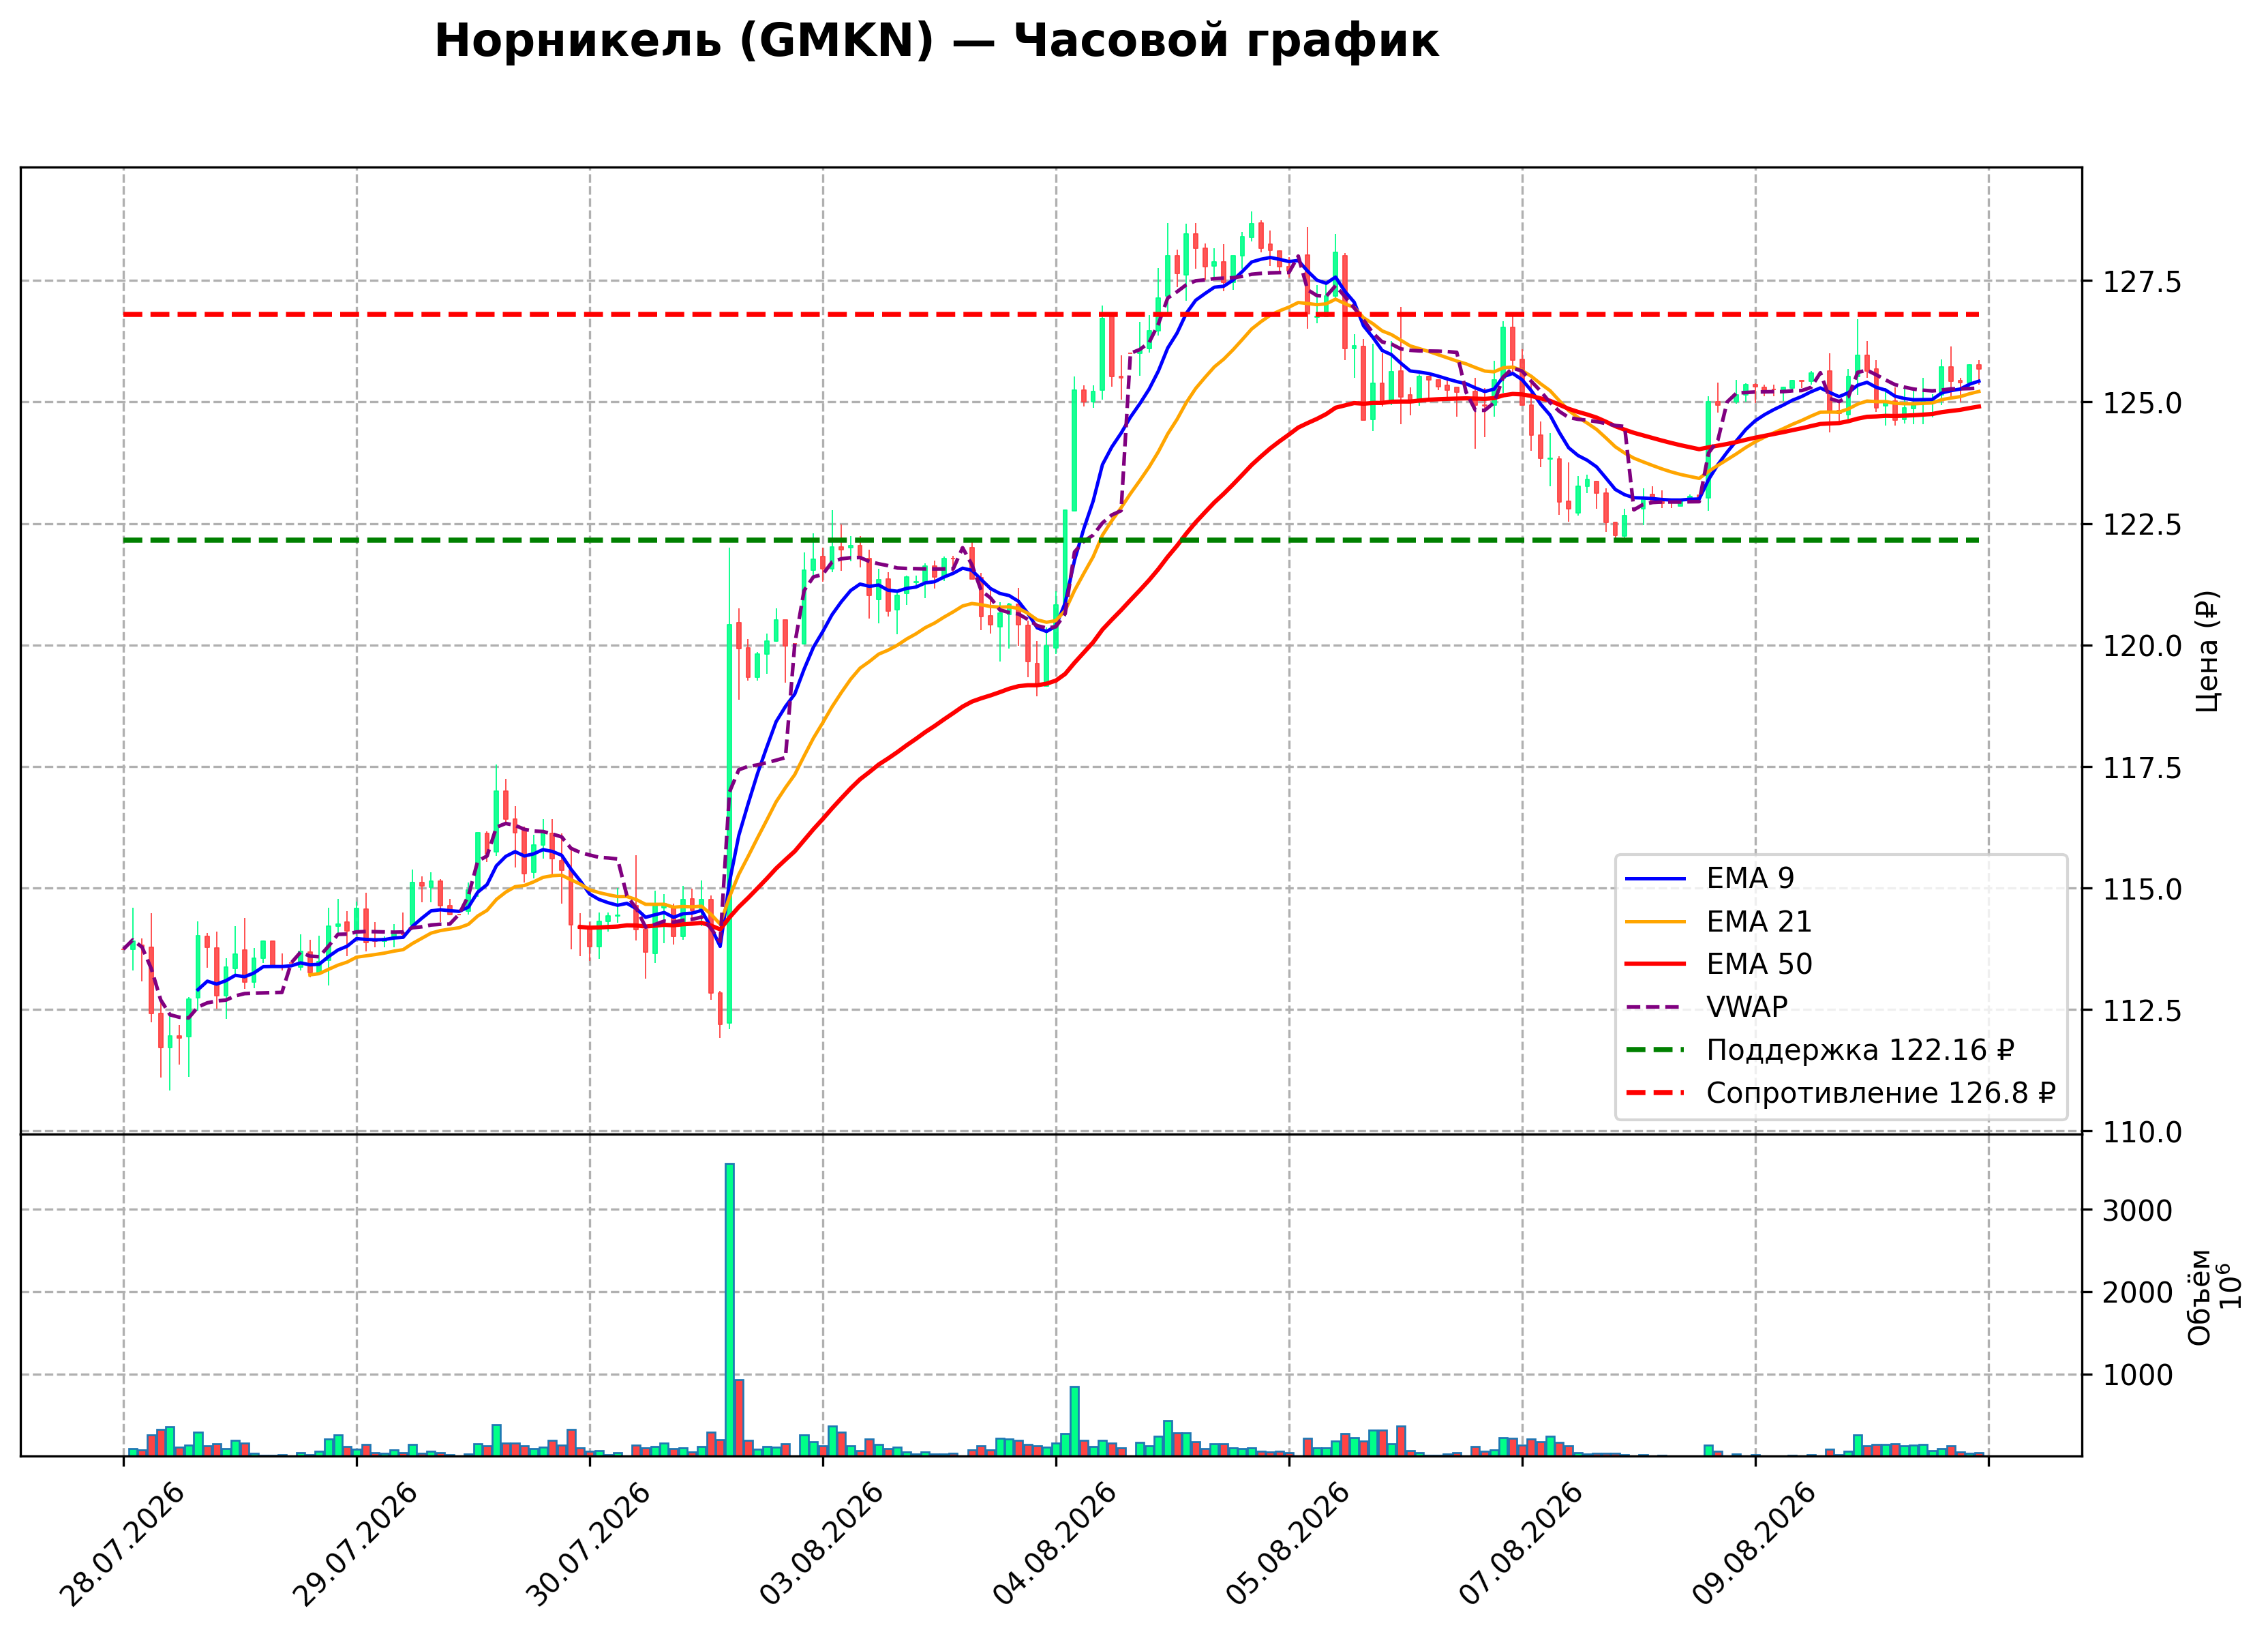Click the date label 03.08.2026
Image resolution: width=2268 pixels, height=1632 pixels.
click(822, 1545)
